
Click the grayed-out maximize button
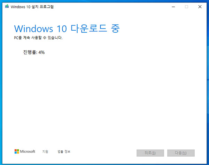186,7
